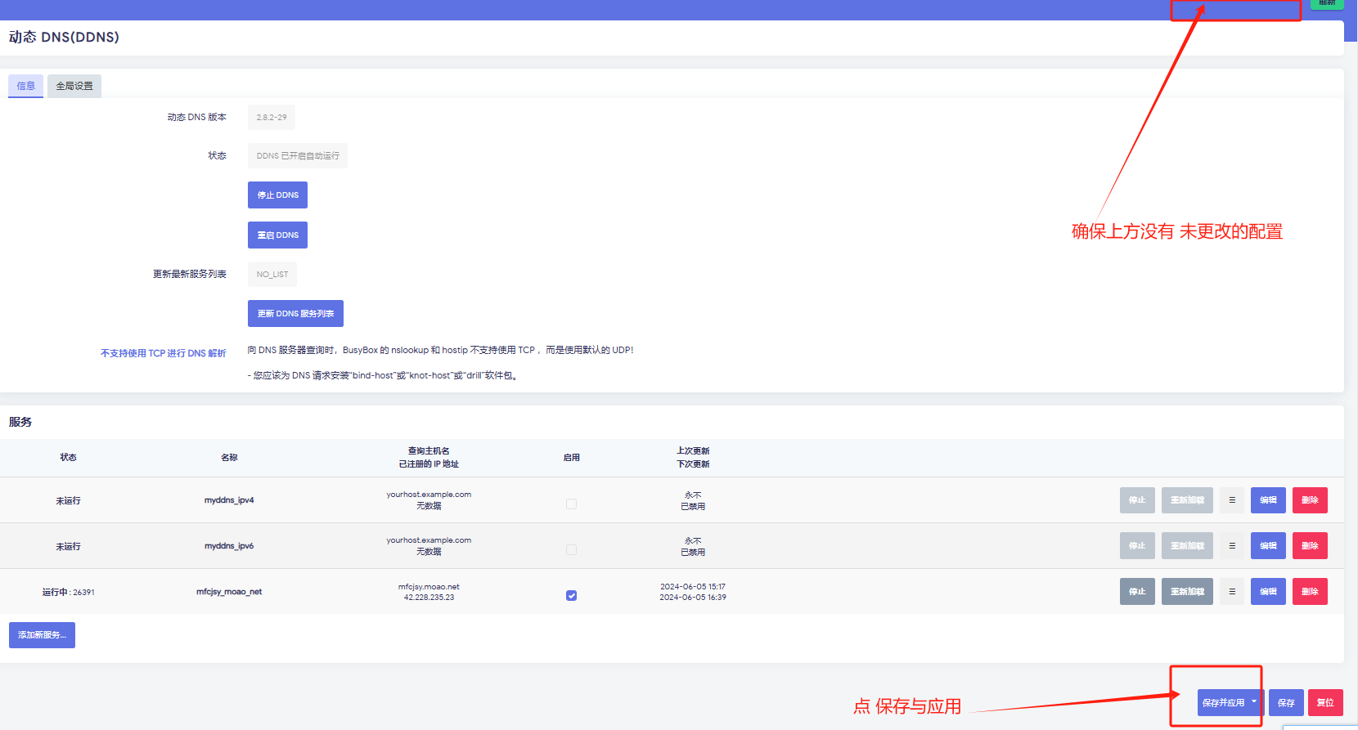Click the drag handle for mfcjsy_moao_net row

[1232, 592]
